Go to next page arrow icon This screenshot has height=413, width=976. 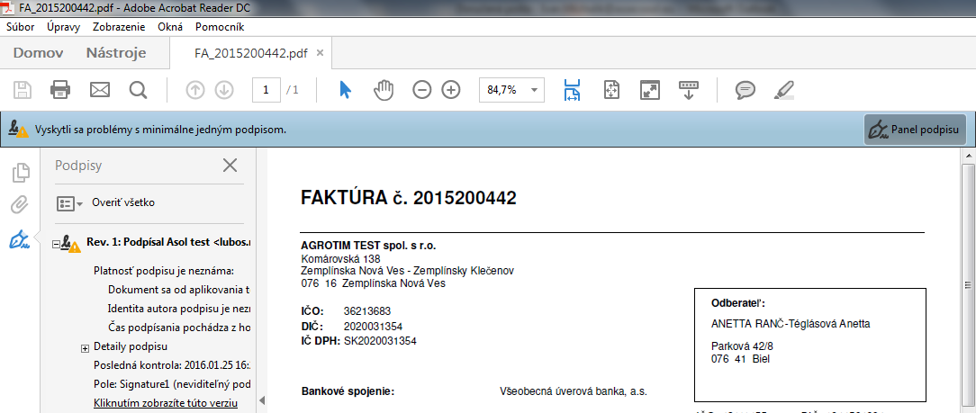point(224,90)
